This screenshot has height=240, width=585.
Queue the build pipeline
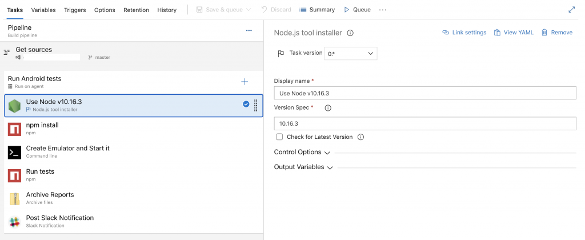click(x=358, y=10)
